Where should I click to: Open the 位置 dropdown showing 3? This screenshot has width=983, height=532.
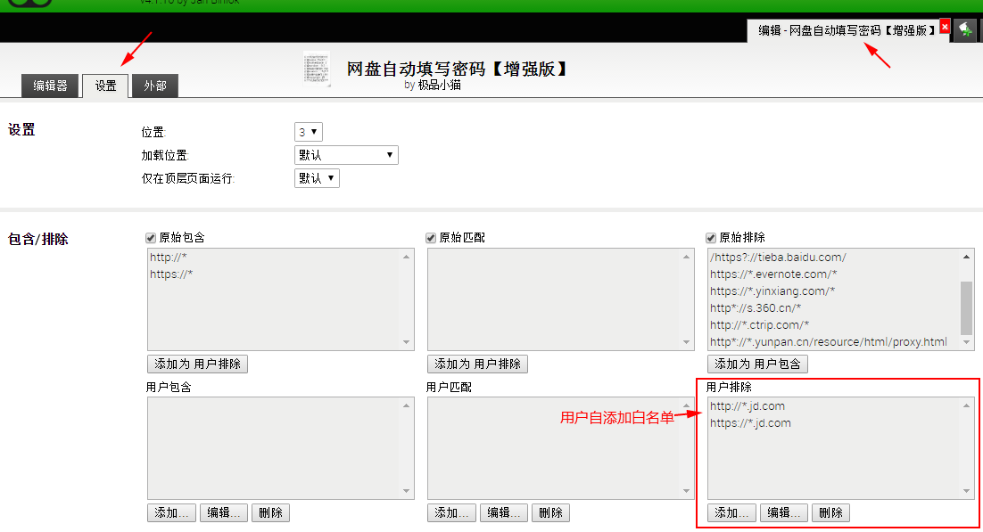tap(308, 132)
